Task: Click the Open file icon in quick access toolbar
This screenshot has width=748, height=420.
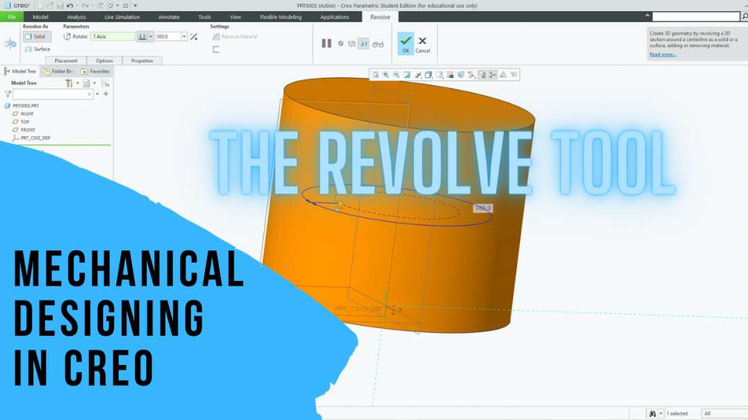Action: 49,6
